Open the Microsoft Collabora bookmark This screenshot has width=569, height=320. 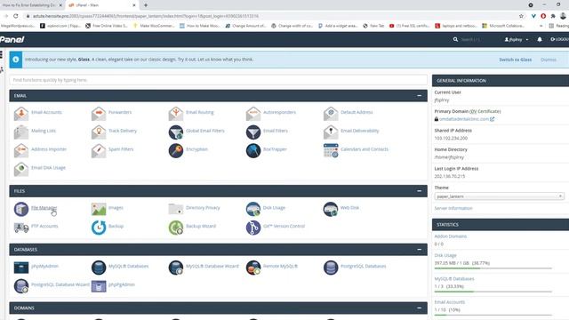click(x=503, y=26)
